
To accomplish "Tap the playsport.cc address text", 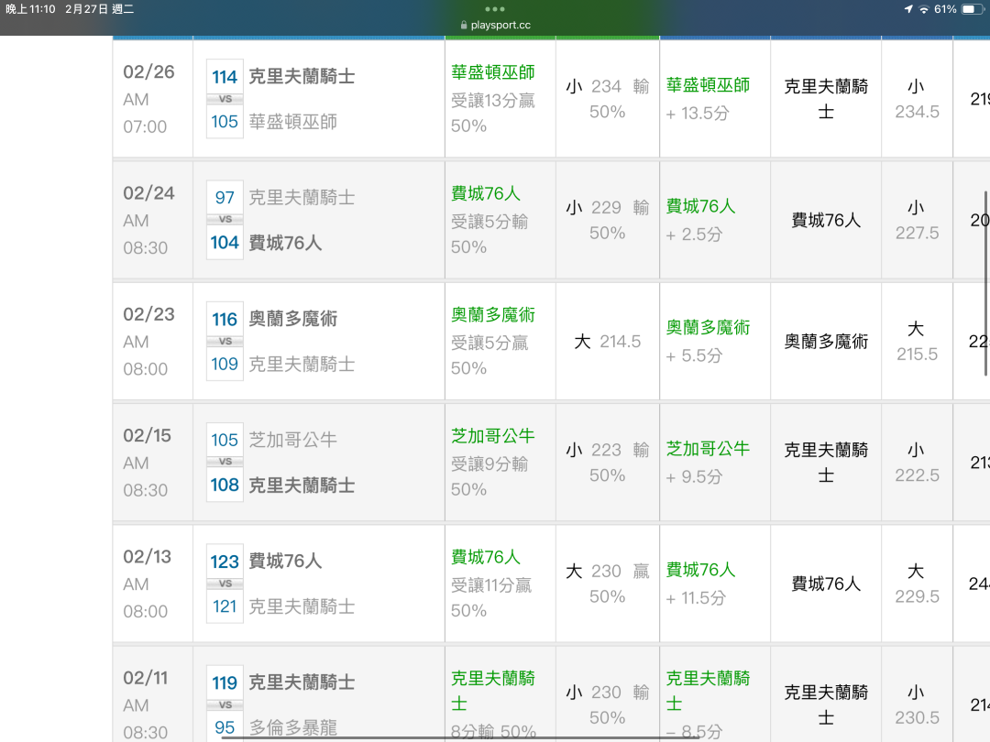I will coord(500,26).
